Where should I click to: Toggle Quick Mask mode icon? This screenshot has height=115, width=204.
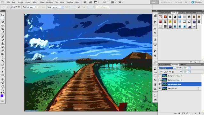pyautogui.click(x=3, y=101)
